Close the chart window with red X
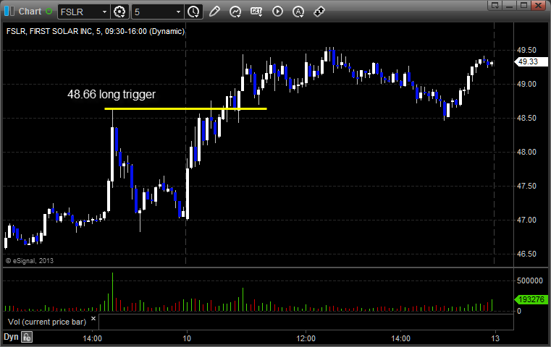 coord(538,5)
